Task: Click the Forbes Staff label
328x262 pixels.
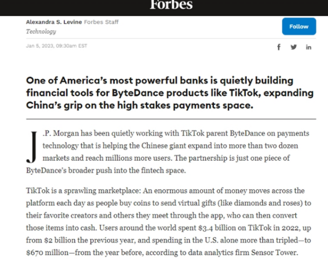Action: [101, 22]
